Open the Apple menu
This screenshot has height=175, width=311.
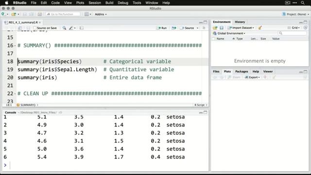click(x=6, y=3)
